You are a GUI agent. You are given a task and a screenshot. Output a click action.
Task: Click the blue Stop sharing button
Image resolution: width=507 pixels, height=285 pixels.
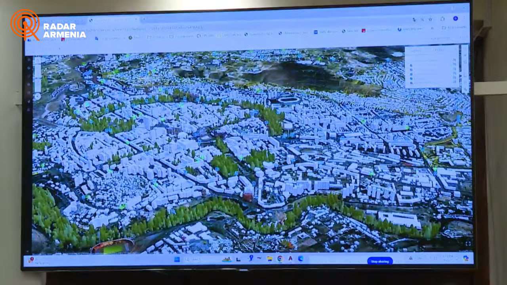380,261
